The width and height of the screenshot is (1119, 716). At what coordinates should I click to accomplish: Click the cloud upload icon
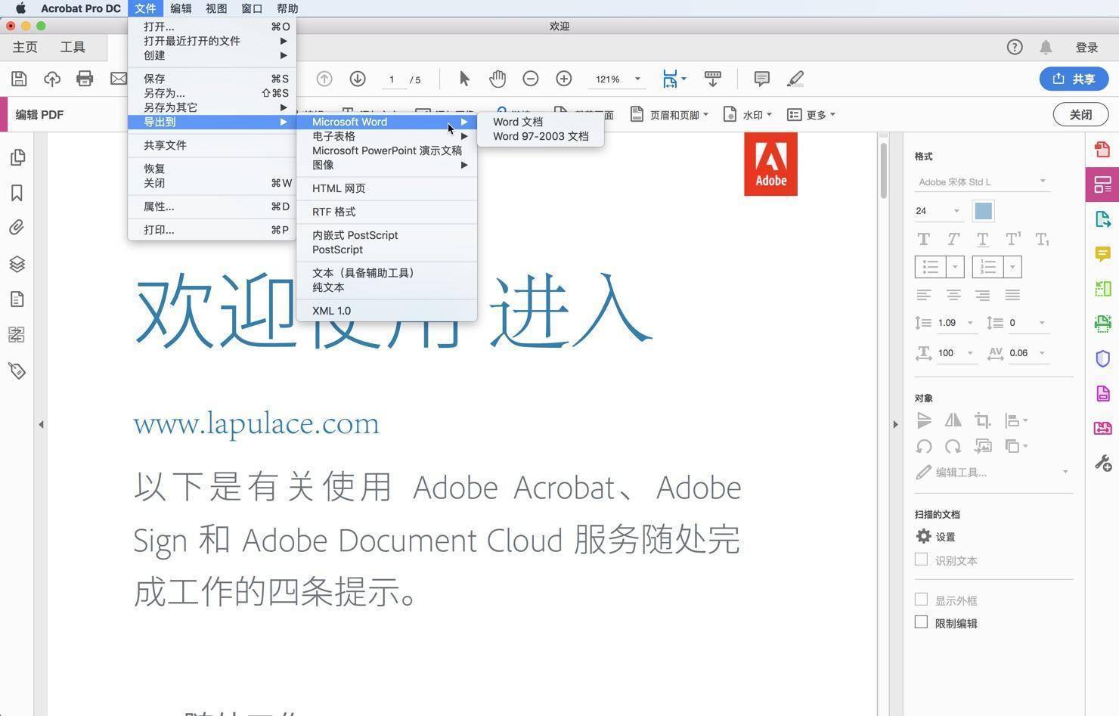[x=52, y=79]
